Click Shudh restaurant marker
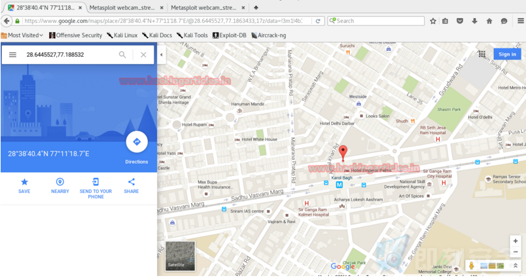The image size is (526, 280). pos(413,121)
